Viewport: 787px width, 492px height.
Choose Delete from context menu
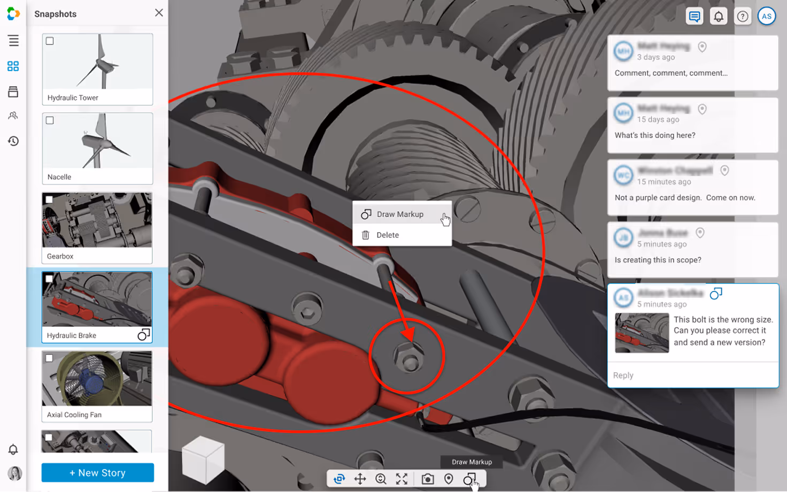pyautogui.click(x=402, y=235)
